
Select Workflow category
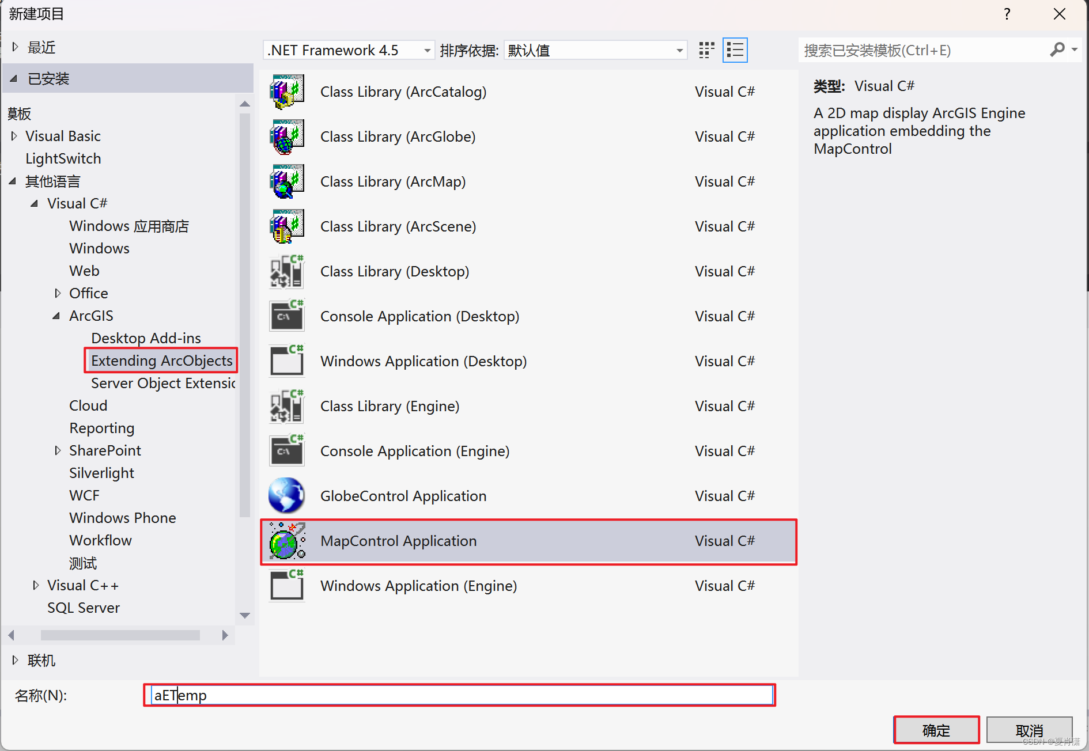pos(101,540)
